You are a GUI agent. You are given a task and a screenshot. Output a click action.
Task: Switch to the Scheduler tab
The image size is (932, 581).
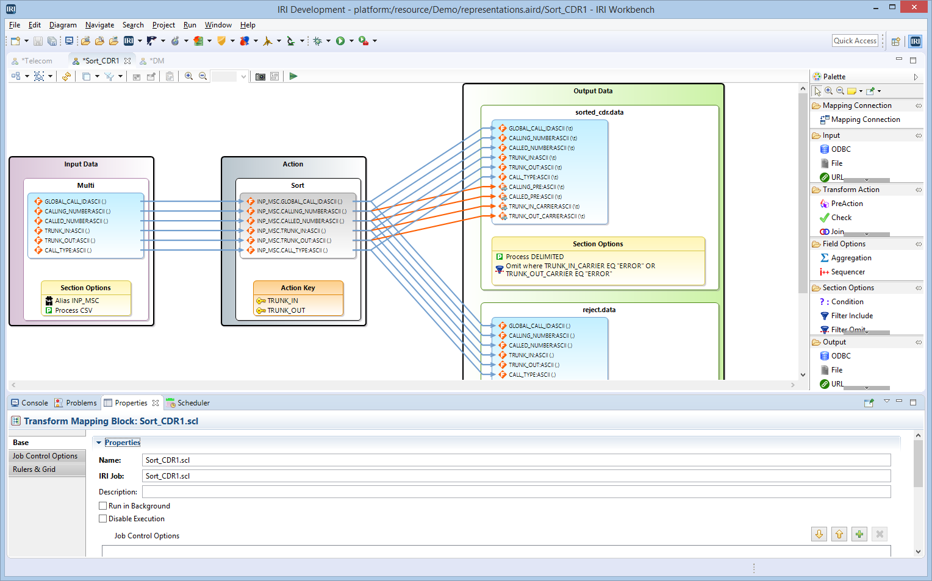click(x=193, y=403)
